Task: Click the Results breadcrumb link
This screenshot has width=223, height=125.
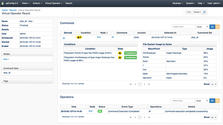Action: point(13,10)
